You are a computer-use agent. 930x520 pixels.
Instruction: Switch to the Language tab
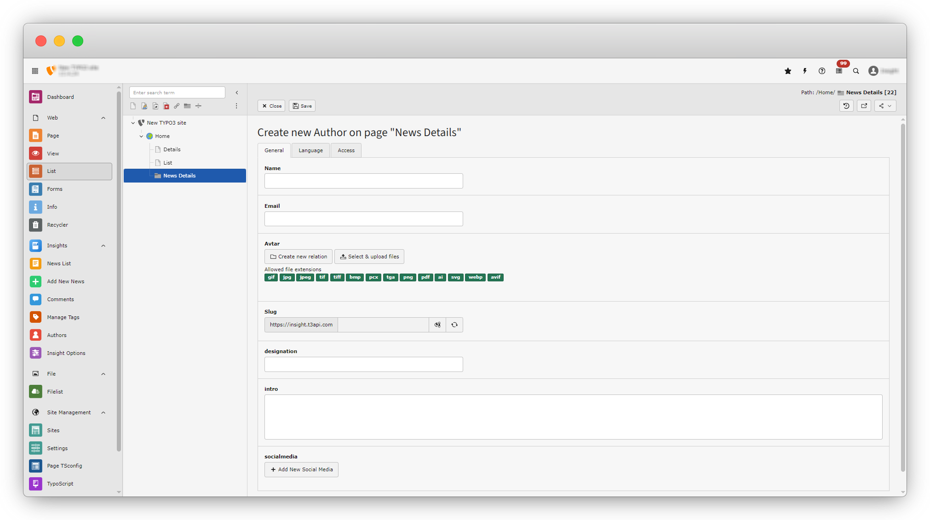(310, 150)
